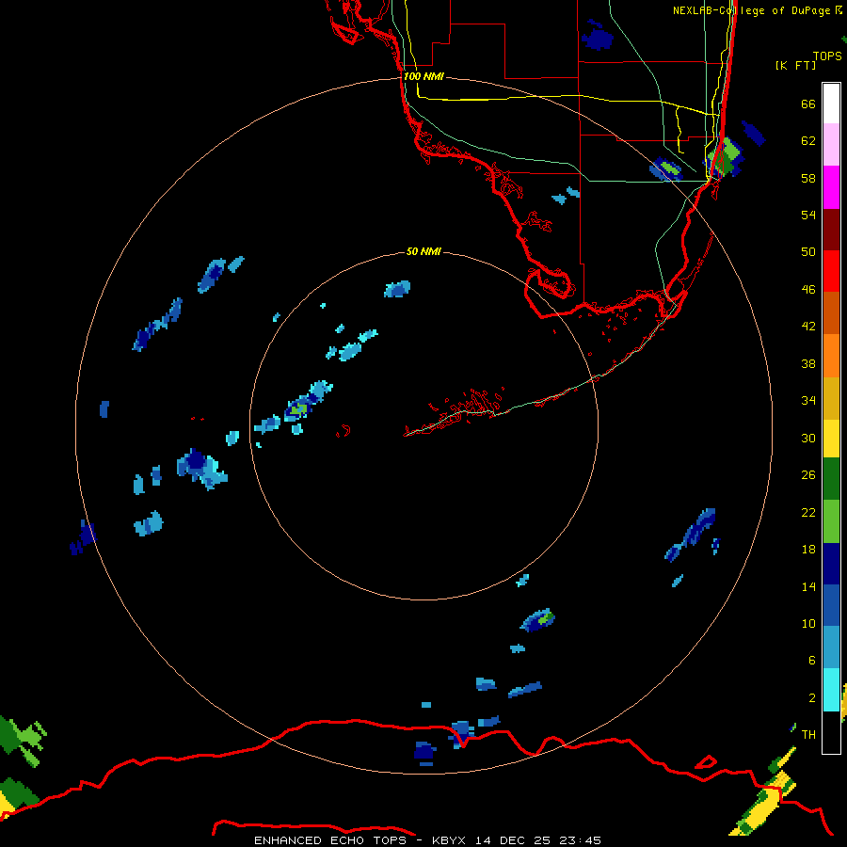Viewport: 847px width, 847px height.
Task: Select the 46 scale label
Action: 808,289
